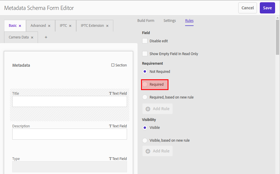Save the metadata schema form
This screenshot has height=174, width=280.
[267, 8]
